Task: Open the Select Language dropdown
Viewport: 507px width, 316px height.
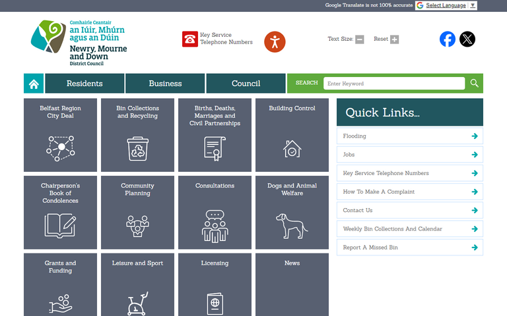Action: click(446, 5)
